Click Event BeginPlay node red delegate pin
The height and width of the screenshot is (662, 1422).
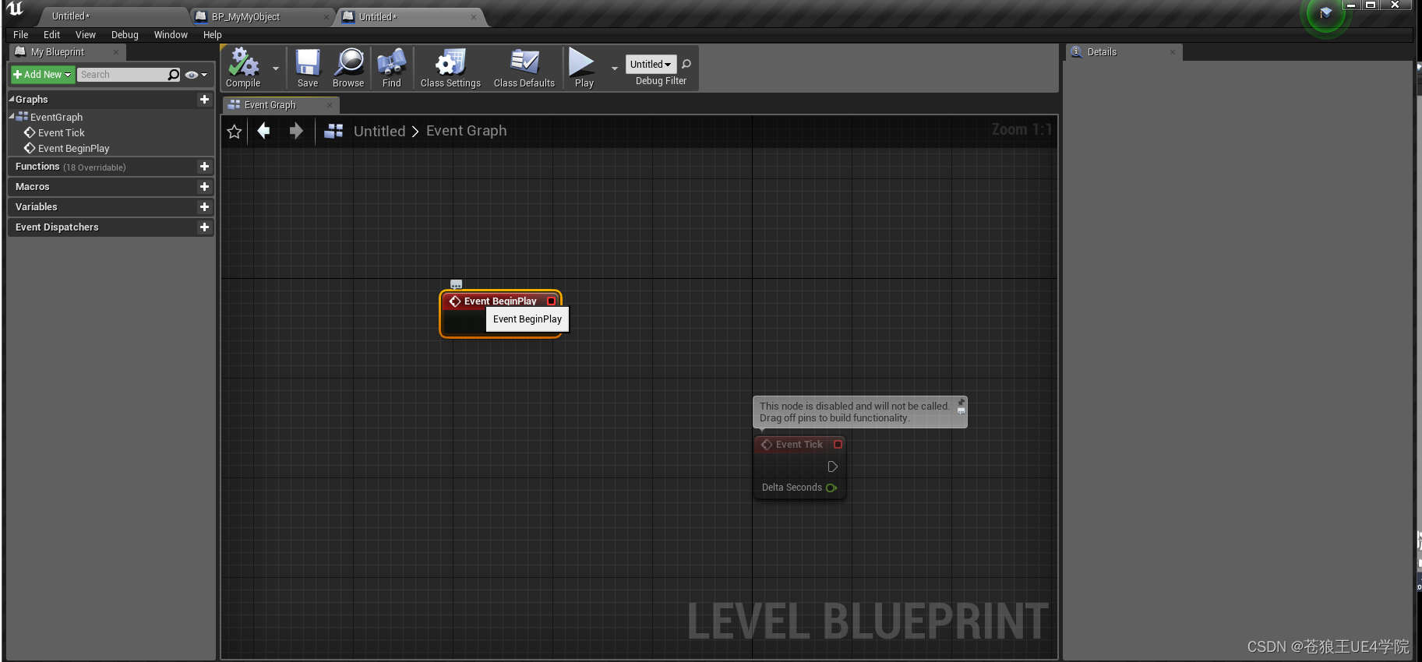pyautogui.click(x=552, y=301)
